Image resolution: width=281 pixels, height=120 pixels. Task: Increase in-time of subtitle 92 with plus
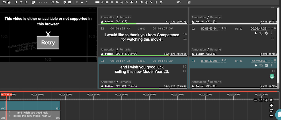(223, 28)
